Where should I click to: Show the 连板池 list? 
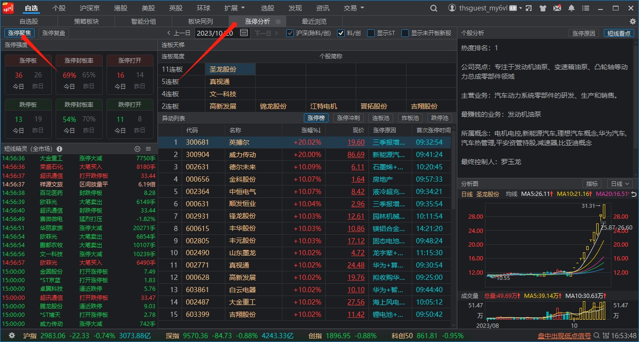pyautogui.click(x=380, y=118)
